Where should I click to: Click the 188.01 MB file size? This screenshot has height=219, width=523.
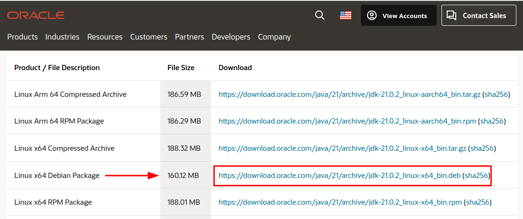(184, 202)
